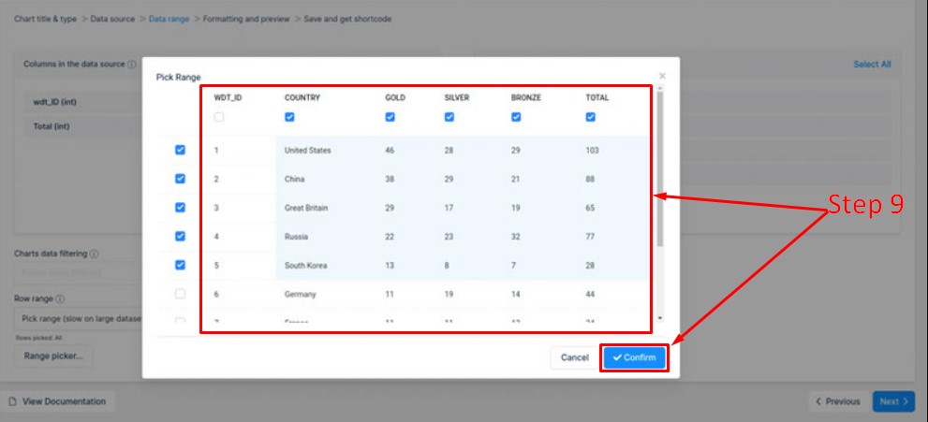Viewport: 928px width, 422px height.
Task: Click the COUNTRY column header
Action: tap(302, 97)
